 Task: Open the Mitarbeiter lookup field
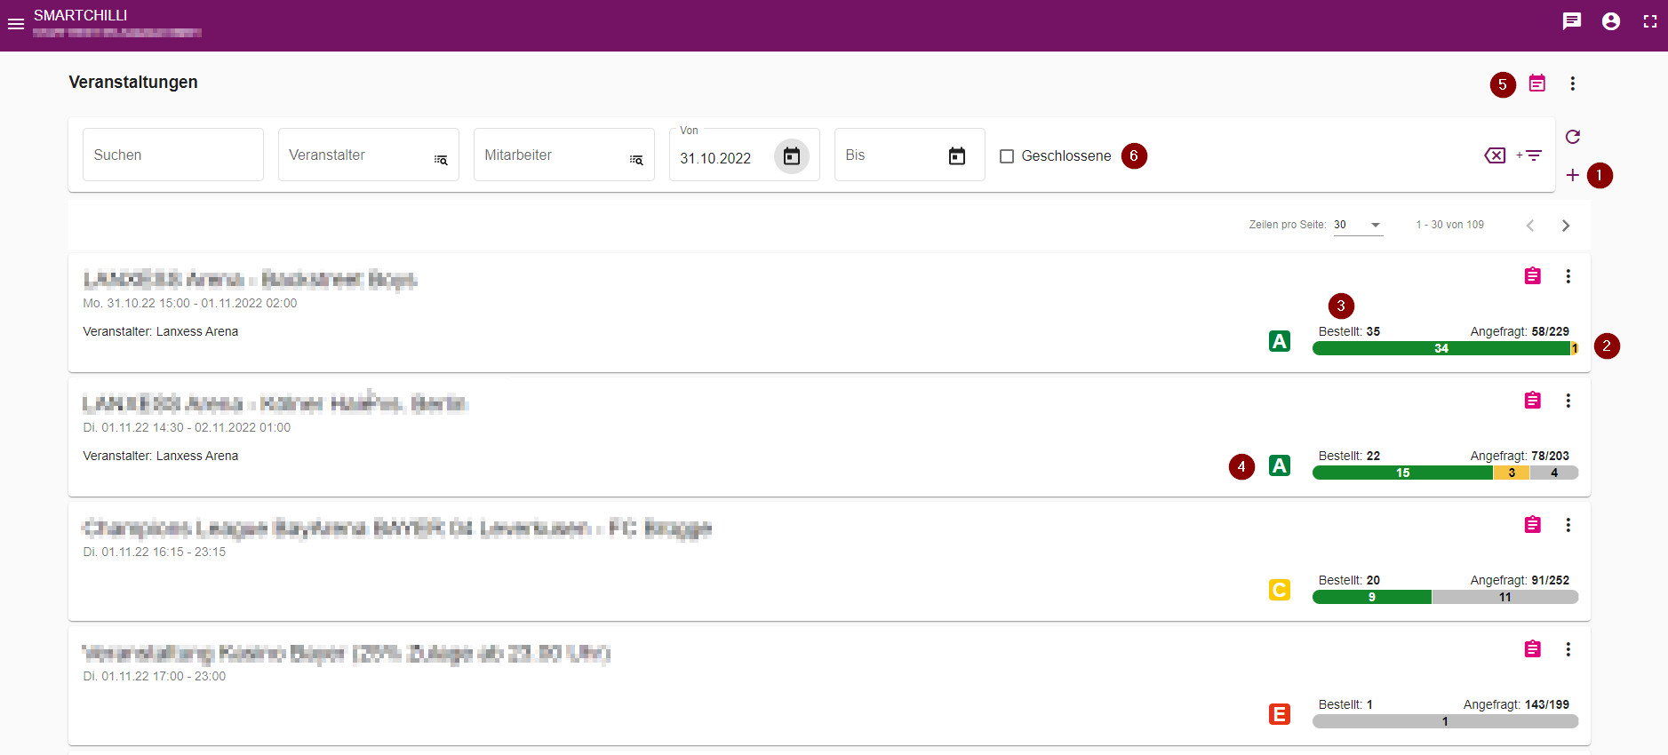click(563, 155)
